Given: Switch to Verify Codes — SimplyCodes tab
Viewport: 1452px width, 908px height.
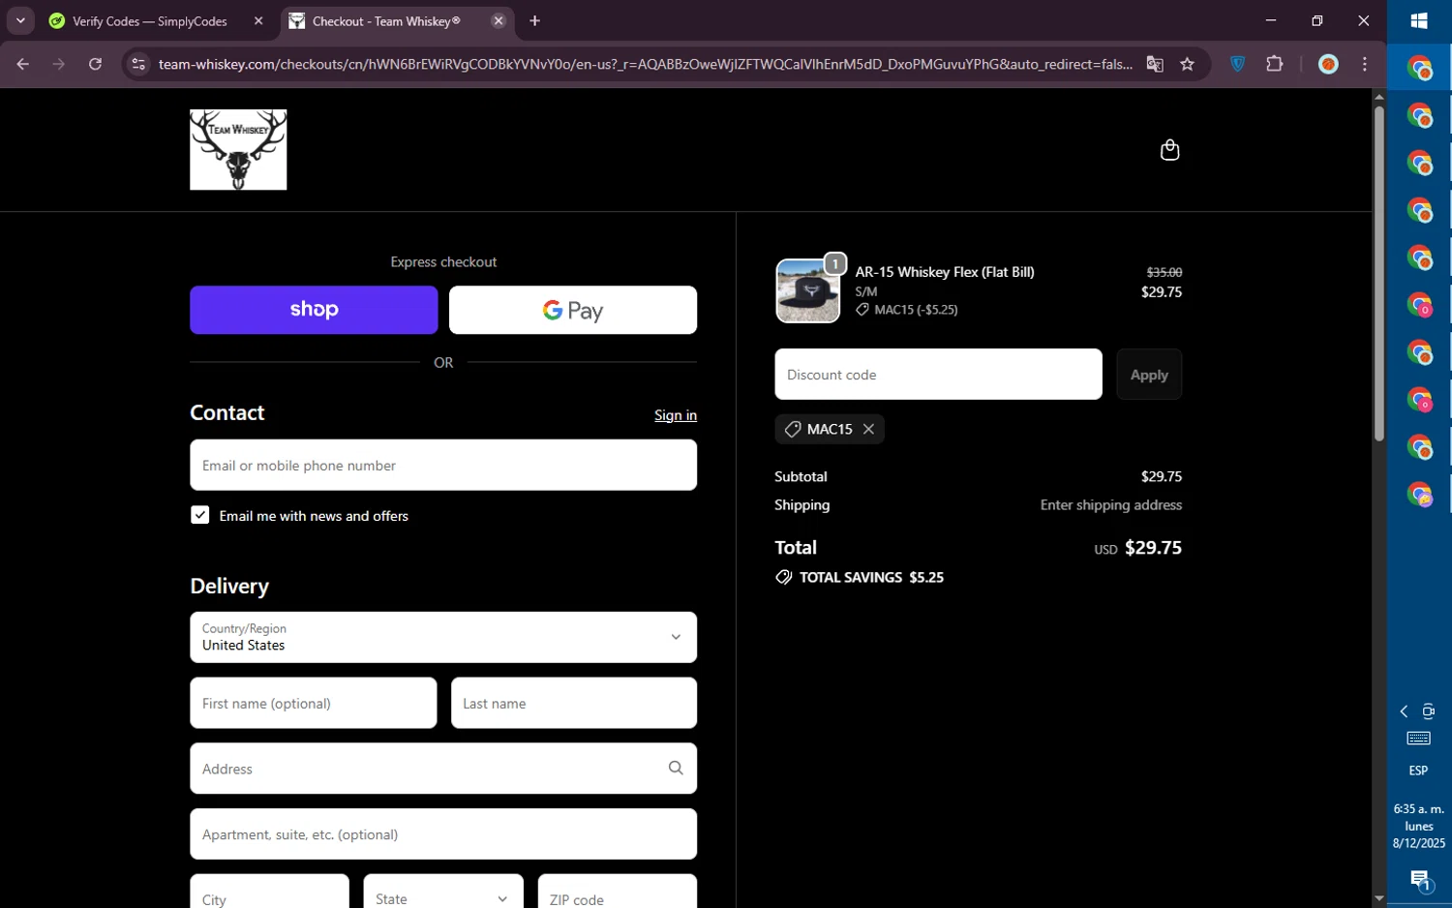Looking at the screenshot, I should coord(150,20).
